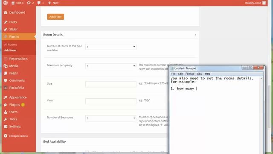Click the Bed Availability heading
273x154 pixels.
pyautogui.click(x=55, y=142)
